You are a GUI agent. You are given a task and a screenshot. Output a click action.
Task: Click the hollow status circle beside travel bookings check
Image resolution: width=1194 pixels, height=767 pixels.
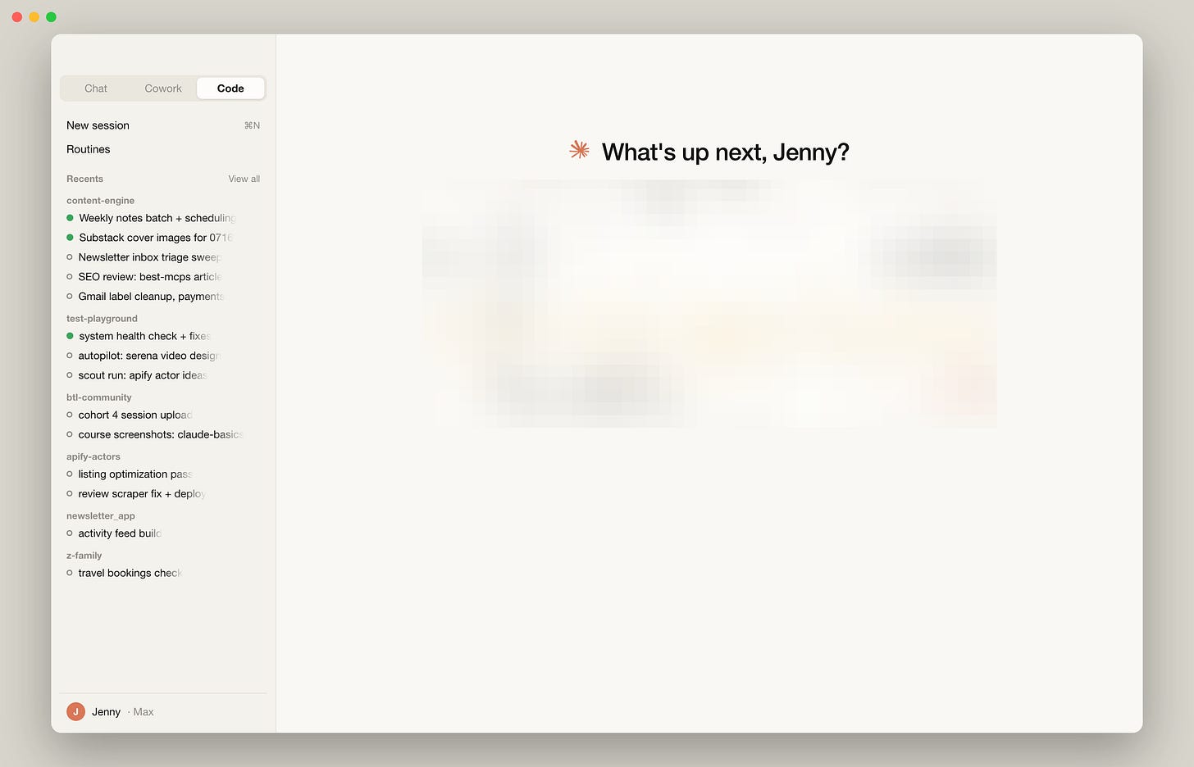tap(70, 573)
